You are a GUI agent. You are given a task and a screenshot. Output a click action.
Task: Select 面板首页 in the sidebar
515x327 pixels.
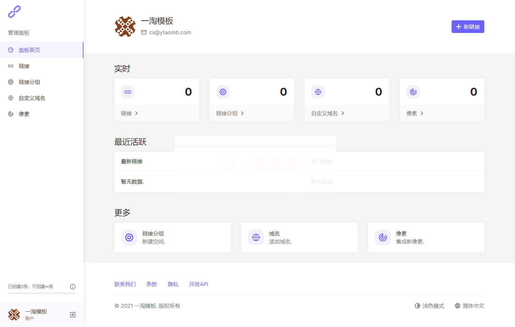[x=29, y=50]
